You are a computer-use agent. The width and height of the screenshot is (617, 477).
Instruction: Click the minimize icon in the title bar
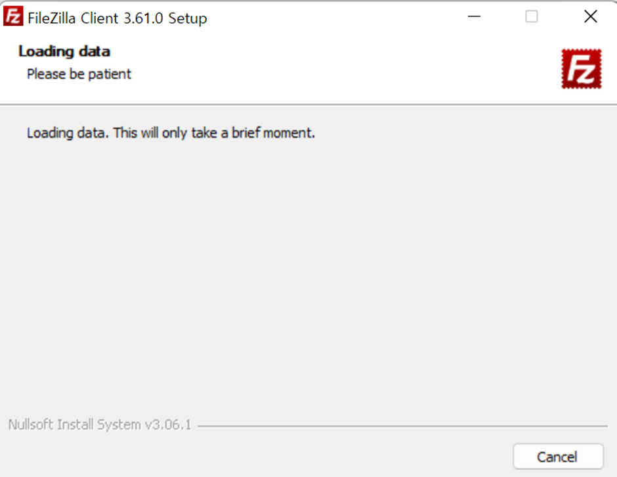tap(474, 16)
